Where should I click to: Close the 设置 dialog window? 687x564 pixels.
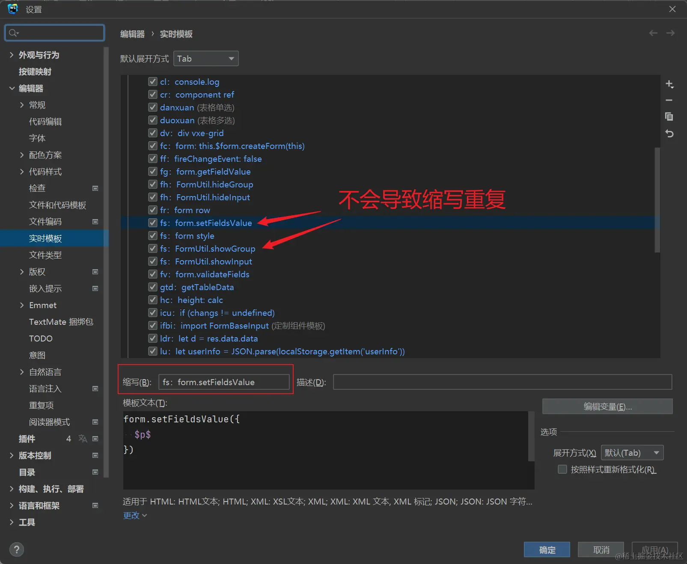pos(672,9)
